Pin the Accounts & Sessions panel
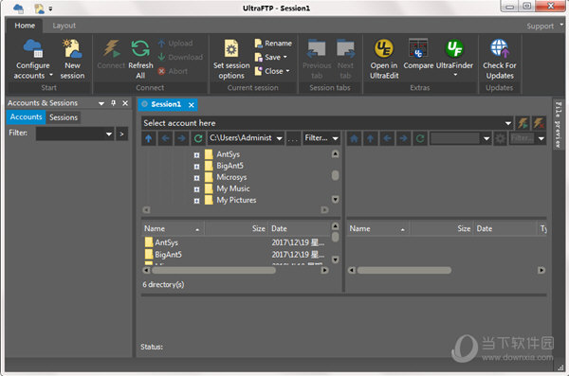The width and height of the screenshot is (569, 376). click(113, 103)
